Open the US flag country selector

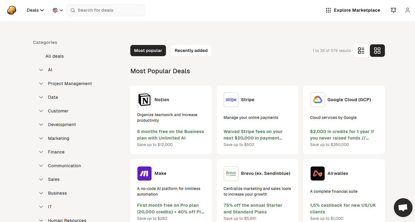(x=58, y=10)
